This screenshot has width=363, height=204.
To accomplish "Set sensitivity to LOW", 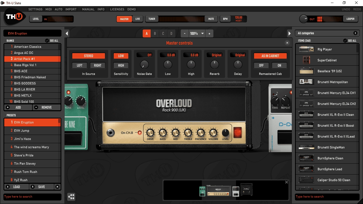I will click(x=121, y=56).
